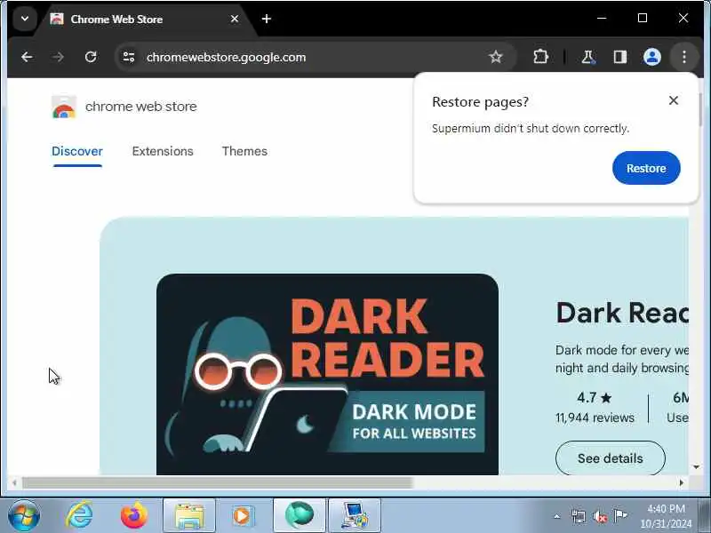Click the forward navigation arrow
The width and height of the screenshot is (711, 533).
point(58,57)
